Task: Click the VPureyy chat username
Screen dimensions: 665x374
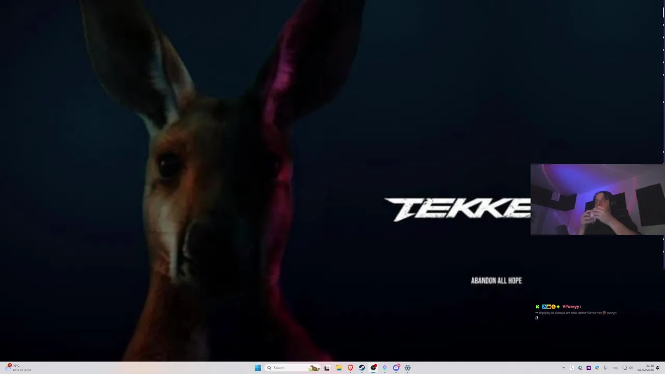Action: pos(570,306)
